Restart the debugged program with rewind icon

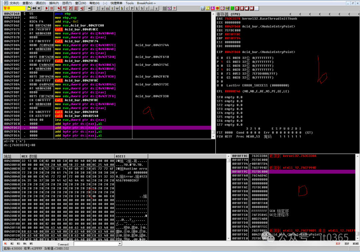[34, 8]
